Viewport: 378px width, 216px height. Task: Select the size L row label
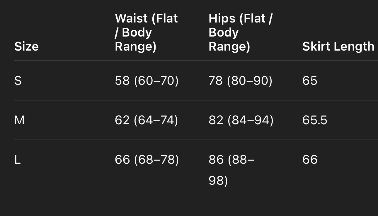[18, 160]
